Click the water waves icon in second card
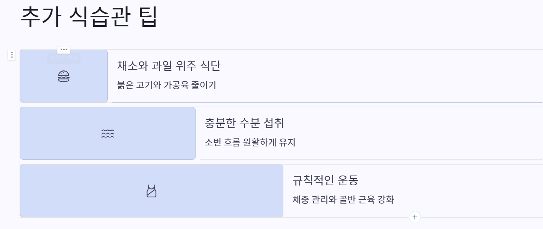 [x=108, y=133]
